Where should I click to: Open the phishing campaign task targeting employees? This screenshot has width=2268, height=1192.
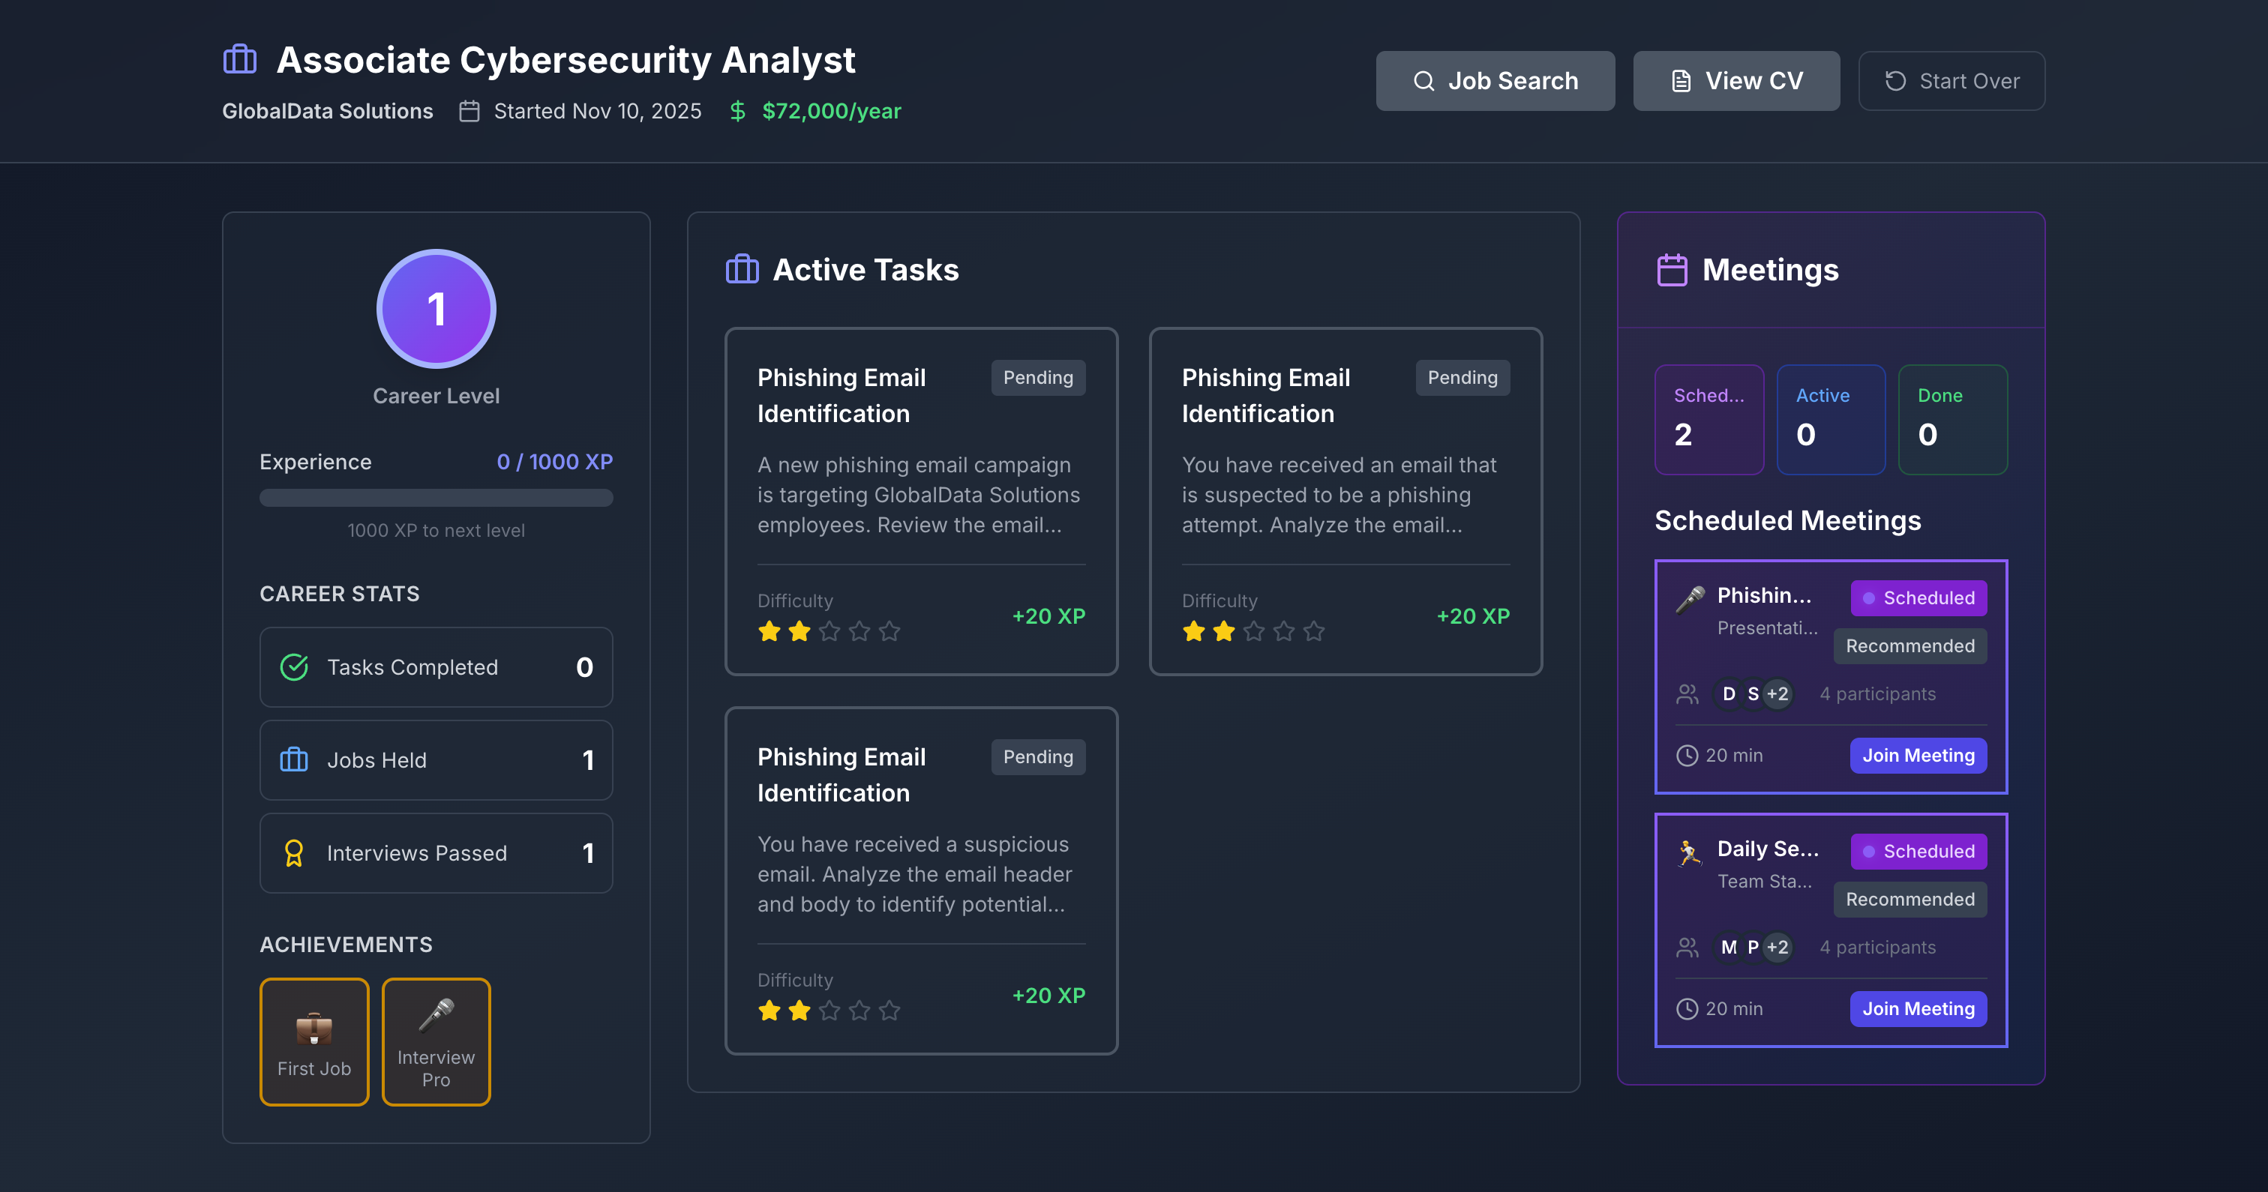coord(920,501)
